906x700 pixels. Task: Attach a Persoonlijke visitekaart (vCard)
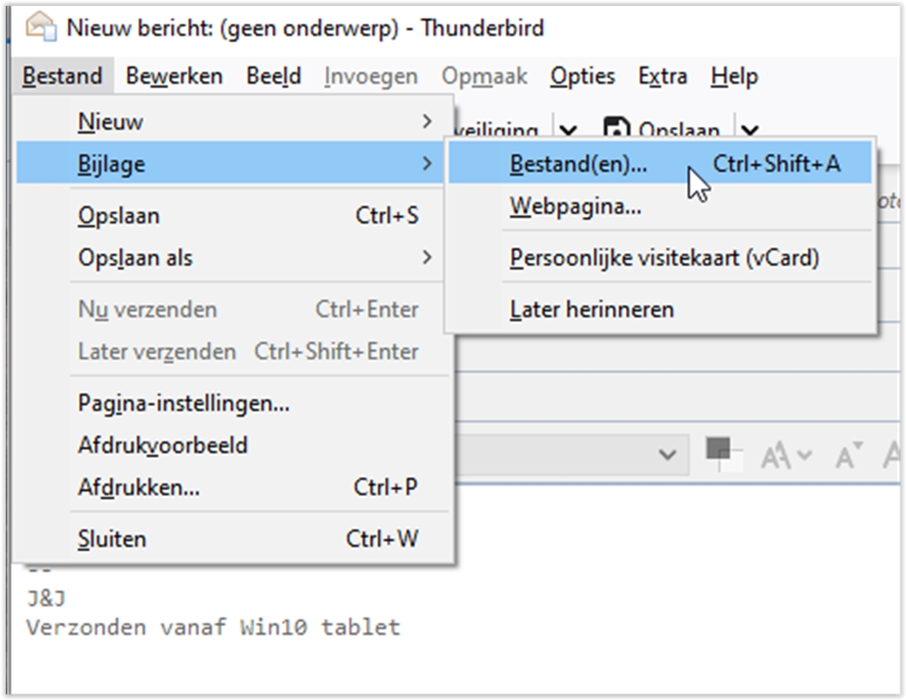click(x=665, y=257)
